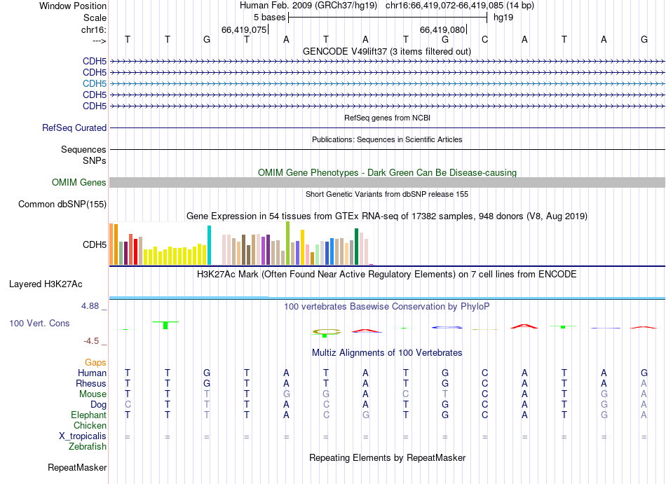Select the Sequences track label
The width and height of the screenshot is (666, 484).
(x=83, y=149)
